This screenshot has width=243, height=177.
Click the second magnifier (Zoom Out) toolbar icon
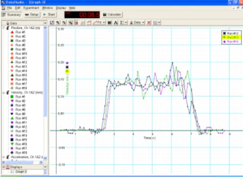point(64,23)
